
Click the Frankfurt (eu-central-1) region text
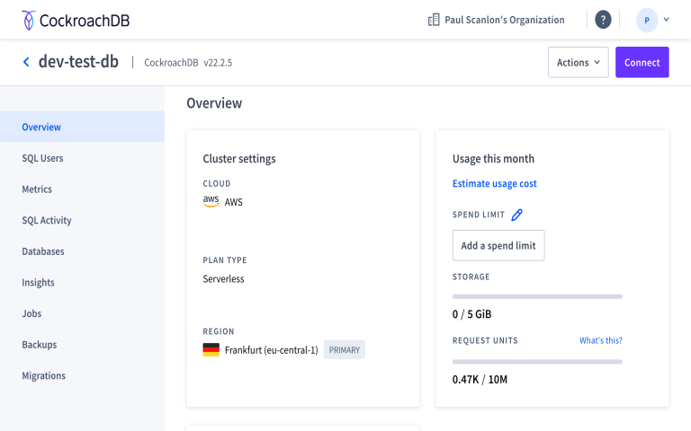point(272,350)
